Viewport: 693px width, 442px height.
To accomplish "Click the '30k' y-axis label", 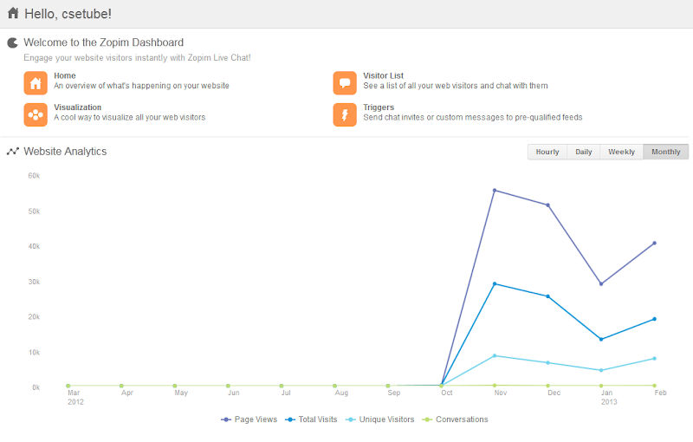I will click(34, 282).
